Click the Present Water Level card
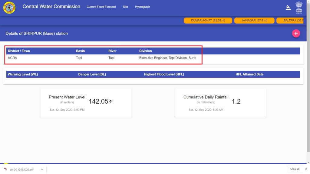Image resolution: width=310 pixels, height=174 pixels. (x=86, y=103)
